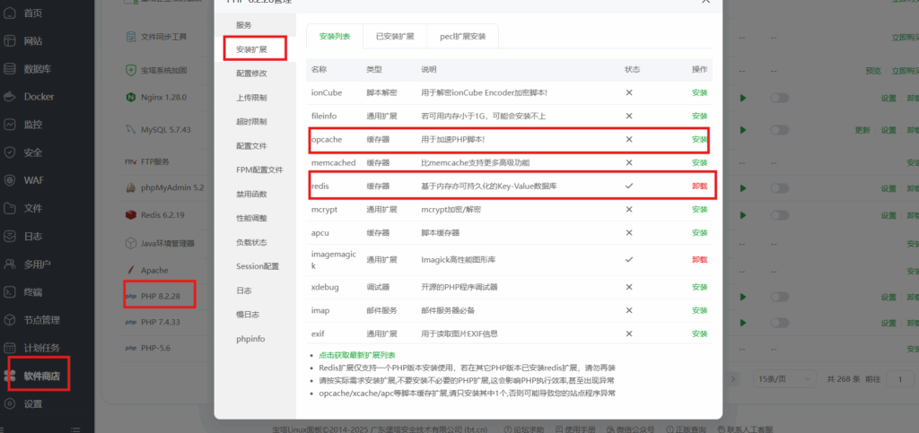Image resolution: width=919 pixels, height=433 pixels.
Task: Select 安装扩展 in PHP manager side menu
Action: pos(255,49)
